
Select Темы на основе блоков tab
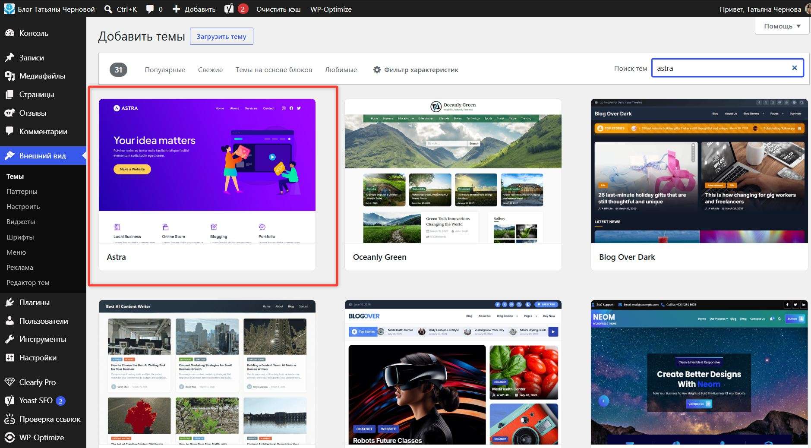[x=274, y=69]
